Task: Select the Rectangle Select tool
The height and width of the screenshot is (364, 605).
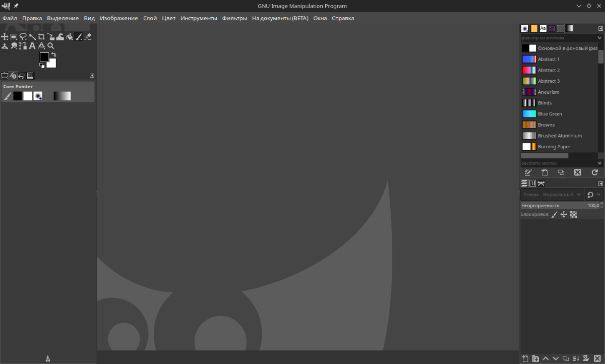Action: click(14, 36)
